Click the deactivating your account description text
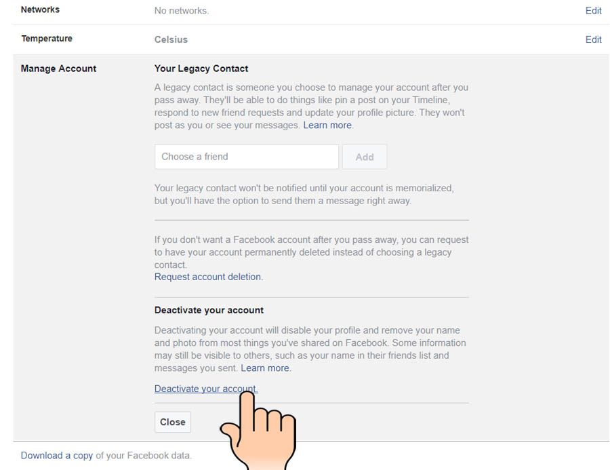Screen dimensions: 610x470 point(310,349)
